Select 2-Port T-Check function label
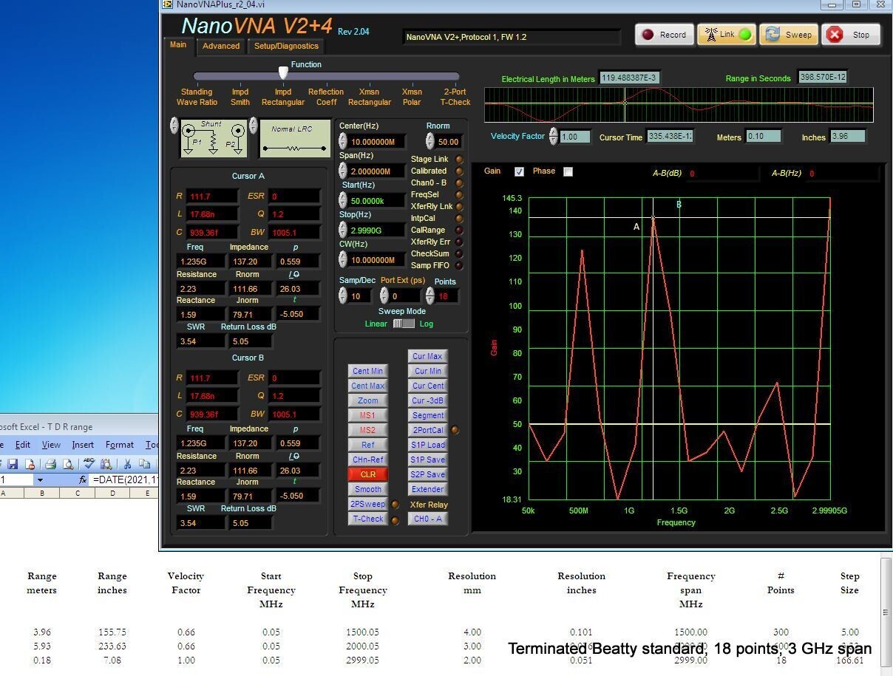The image size is (893, 676). point(455,97)
